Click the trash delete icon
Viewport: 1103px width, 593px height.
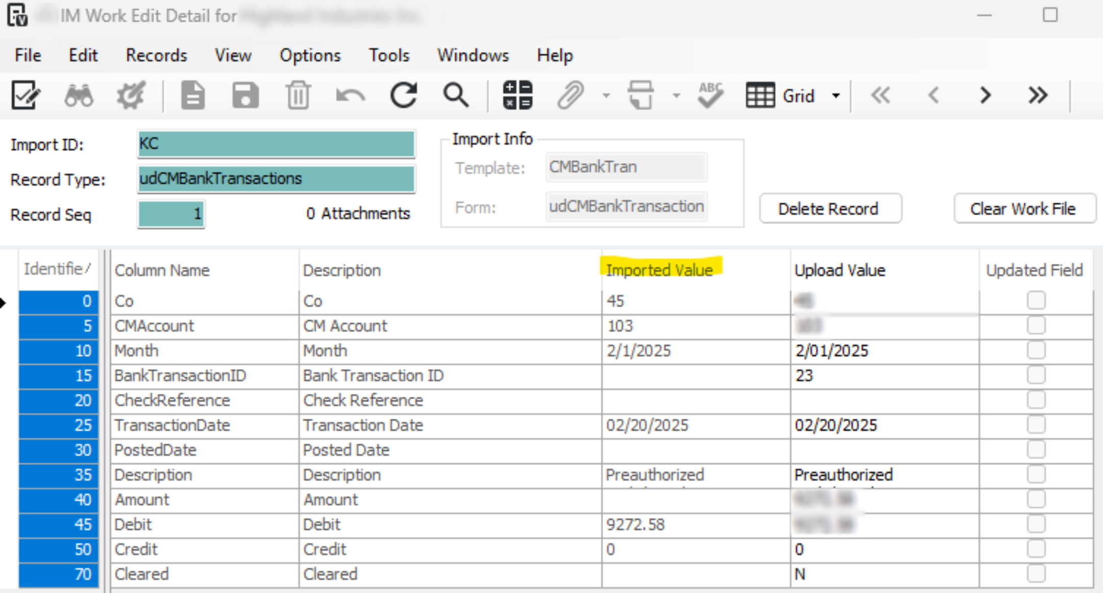pyautogui.click(x=298, y=95)
